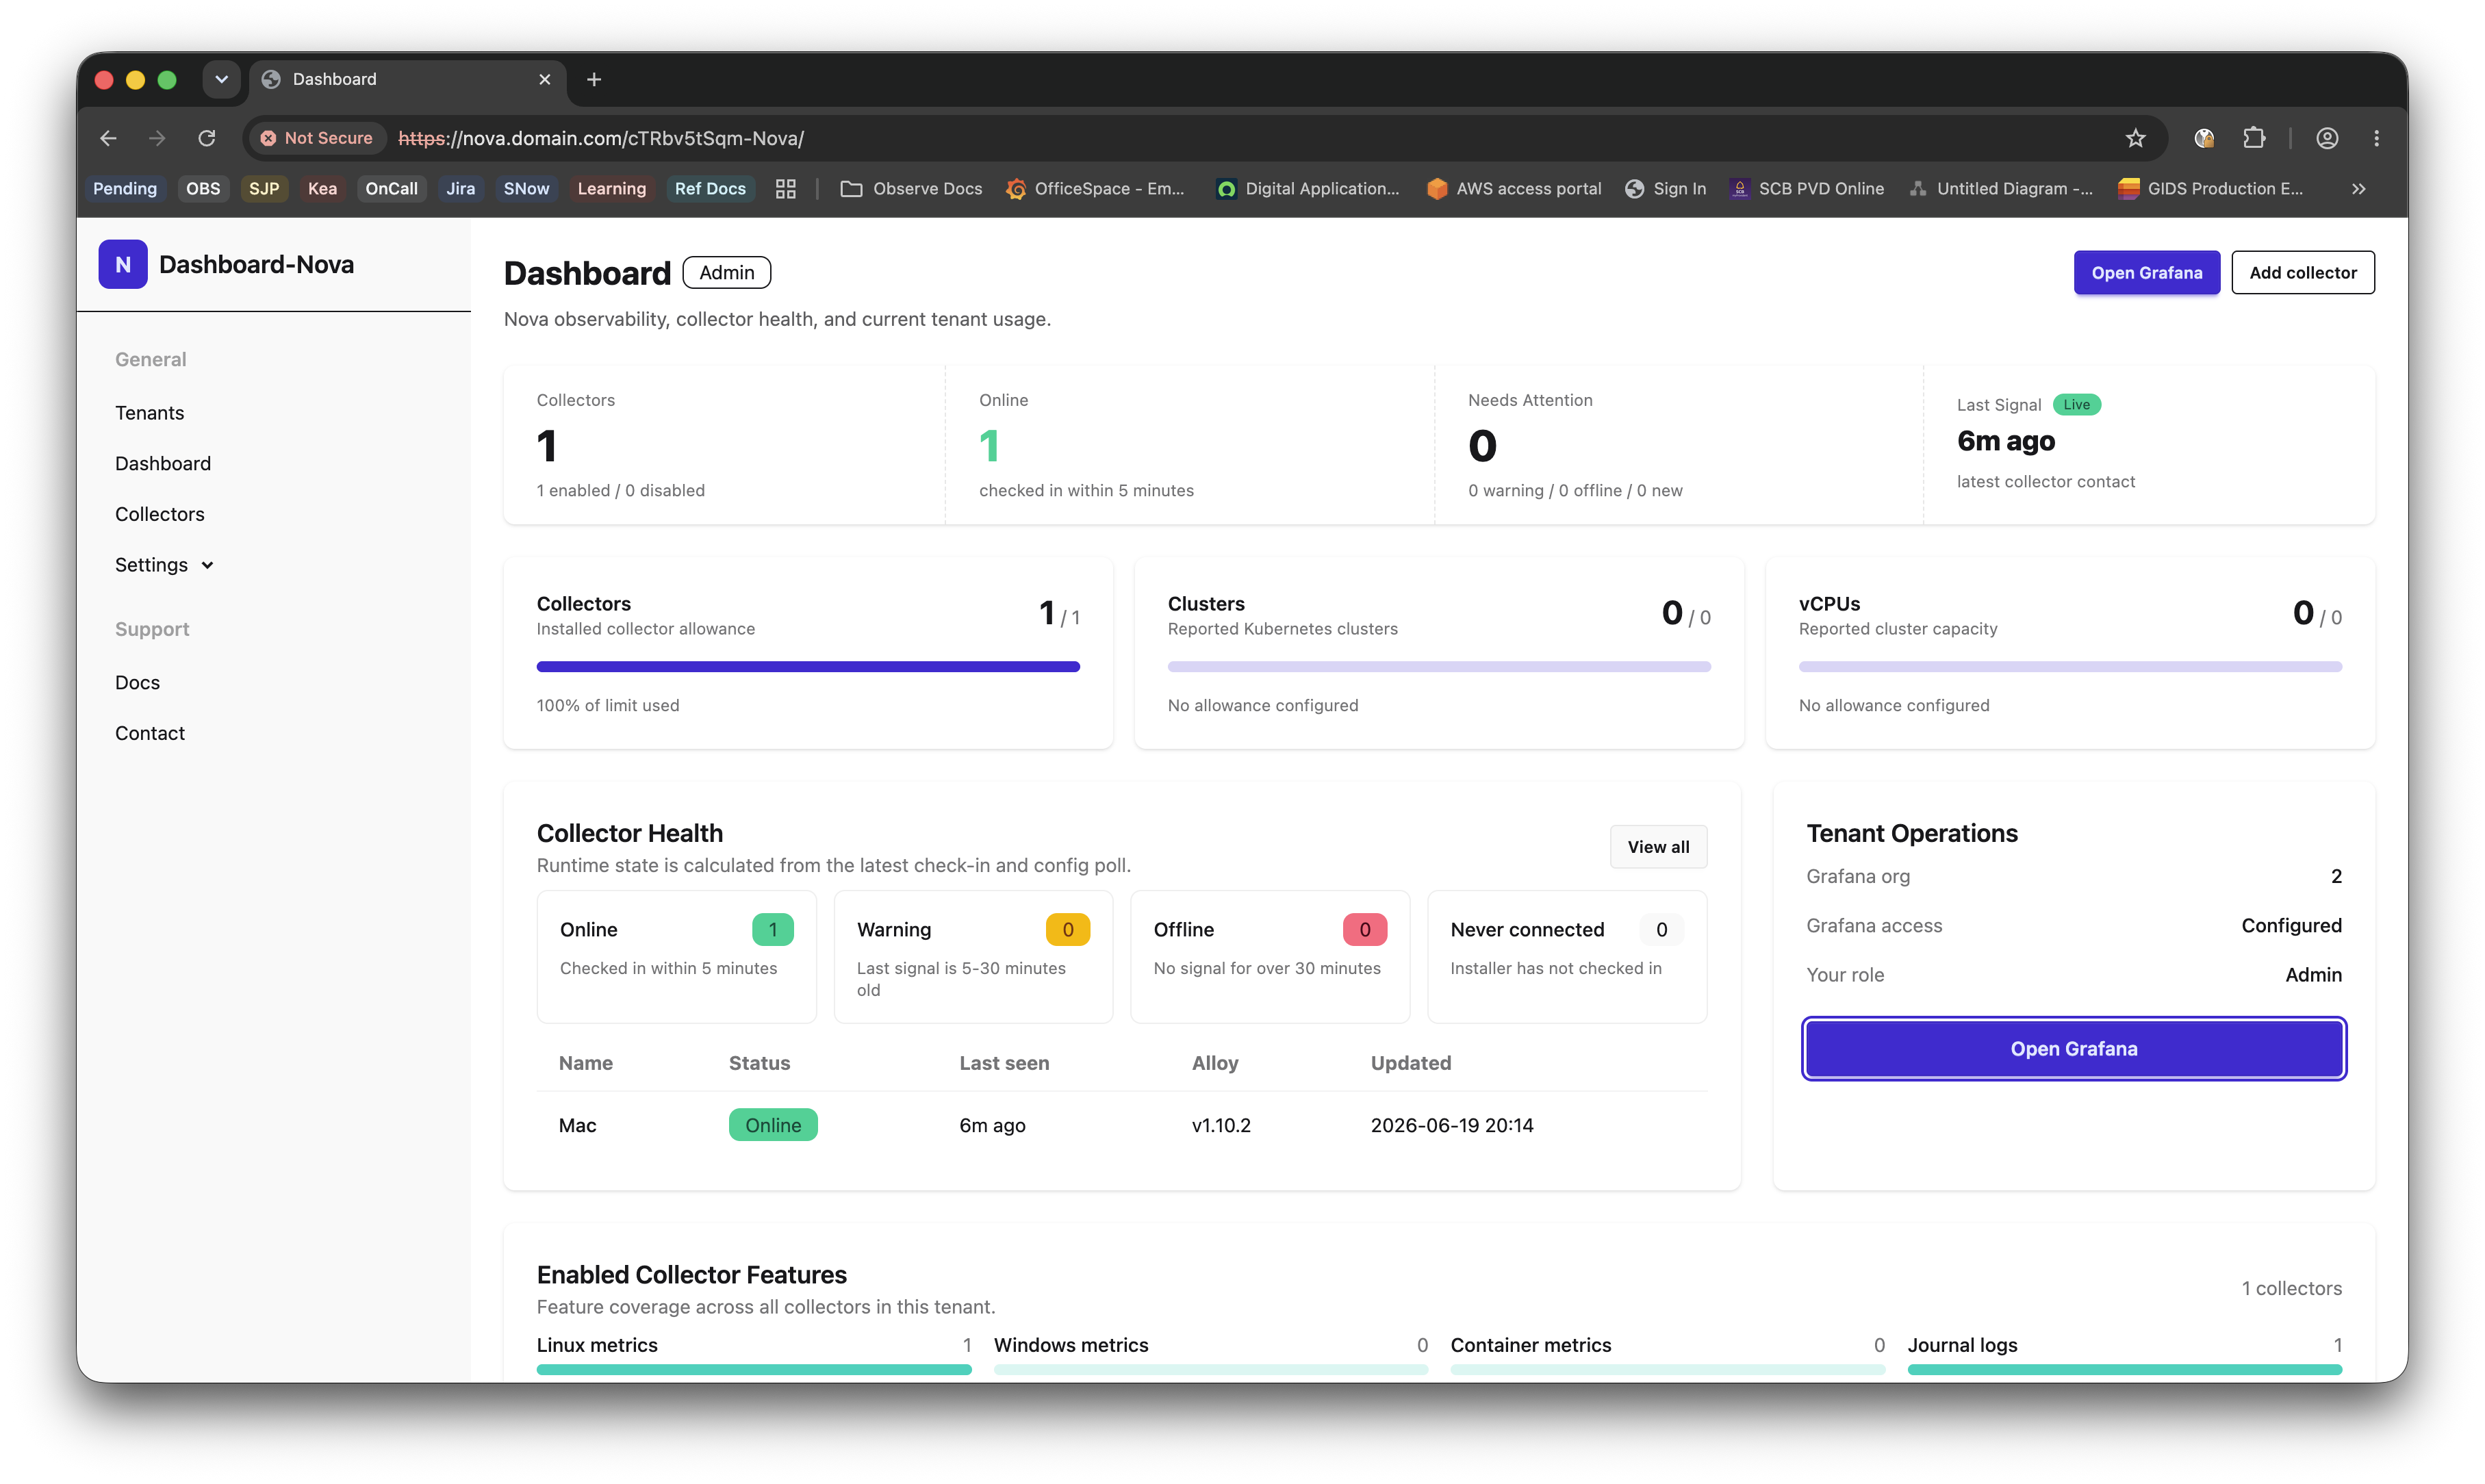Open the extensions puzzle icon
Image resolution: width=2485 pixels, height=1484 pixels.
[2254, 138]
